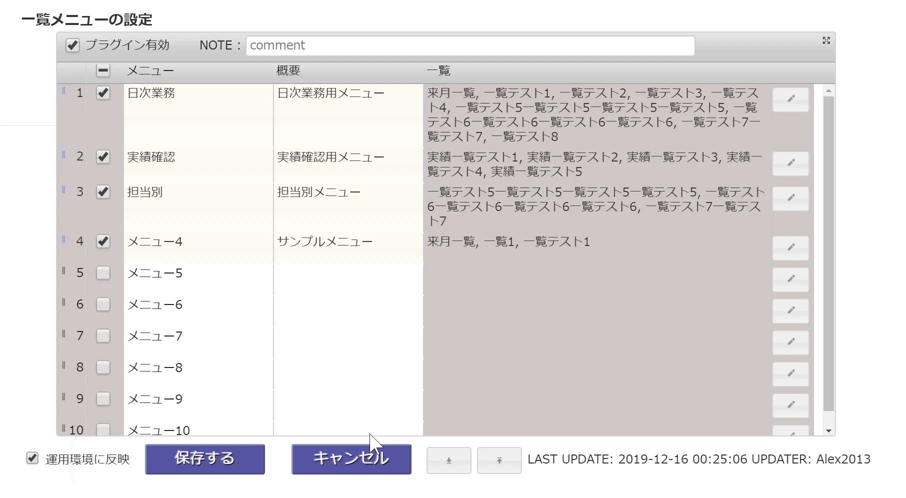The height and width of the screenshot is (498, 906).
Task: Click the expand-to-fullscreen icon beside the NOTE field
Action: click(x=826, y=40)
